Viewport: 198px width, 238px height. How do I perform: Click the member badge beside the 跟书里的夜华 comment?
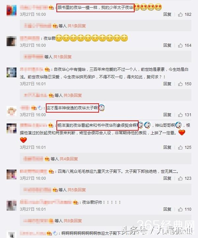[x=51, y=7]
